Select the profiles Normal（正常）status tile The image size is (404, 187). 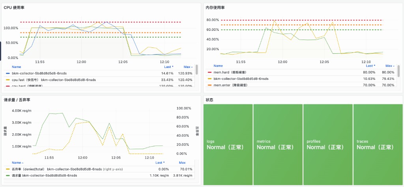pos(328,144)
